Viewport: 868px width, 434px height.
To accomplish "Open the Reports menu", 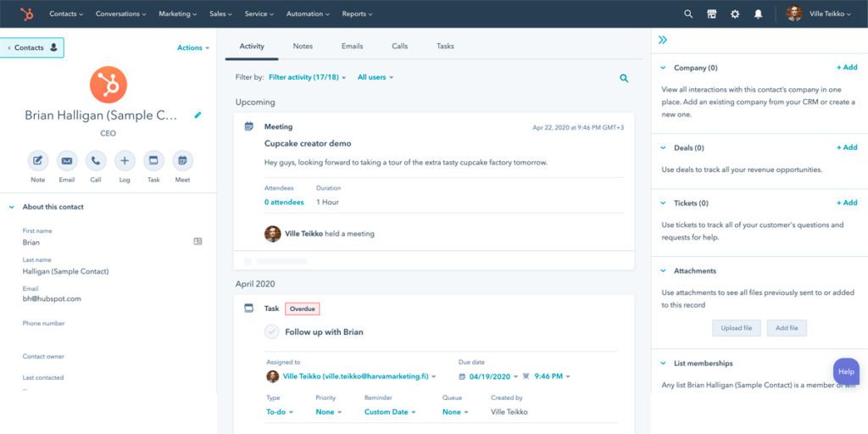I will point(357,14).
